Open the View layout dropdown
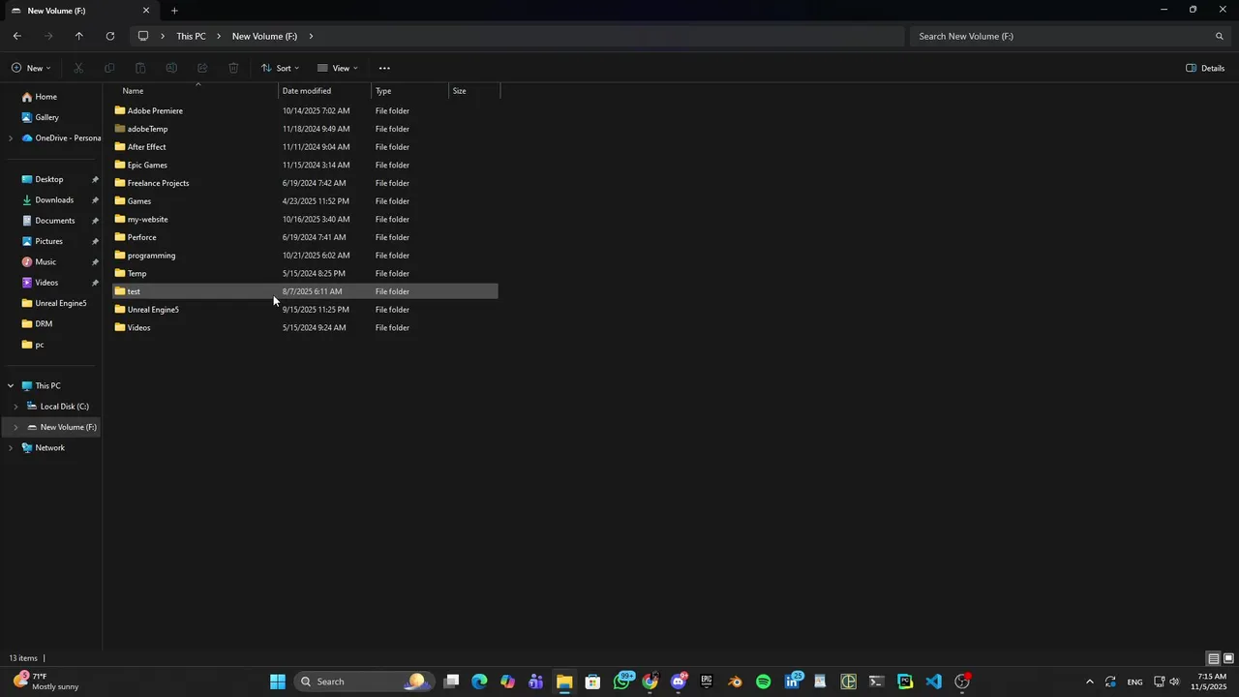The width and height of the screenshot is (1239, 697). point(338,68)
